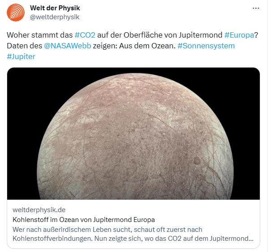Image resolution: width=271 pixels, height=252 pixels.
Task: Click tweet text 'Woher stammt das'
Action: tap(39, 35)
